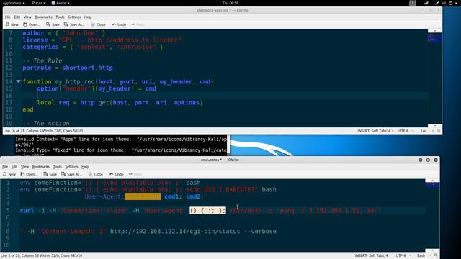461x259 pixels.
Task: Click New in cmd_notes window toolbar
Action: (x=9, y=174)
